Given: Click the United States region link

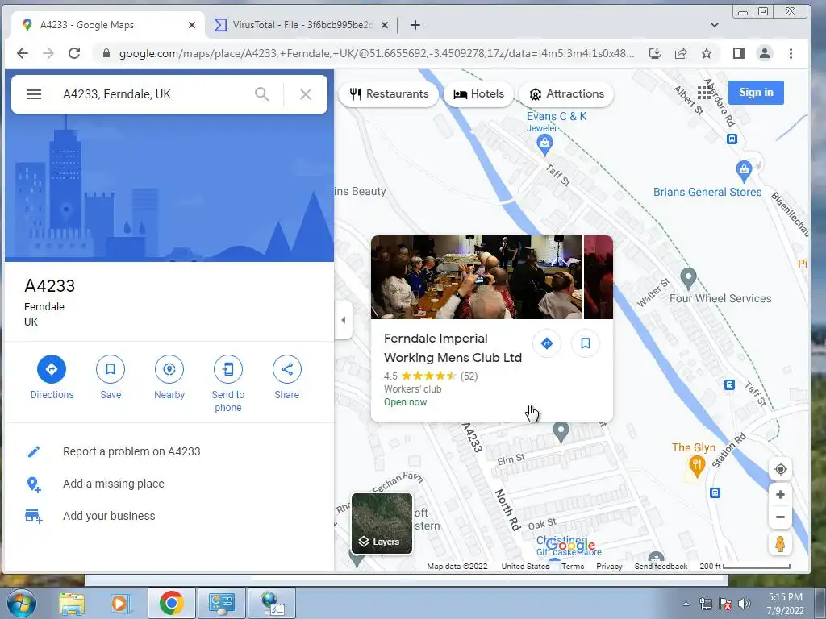Looking at the screenshot, I should coord(524,567).
